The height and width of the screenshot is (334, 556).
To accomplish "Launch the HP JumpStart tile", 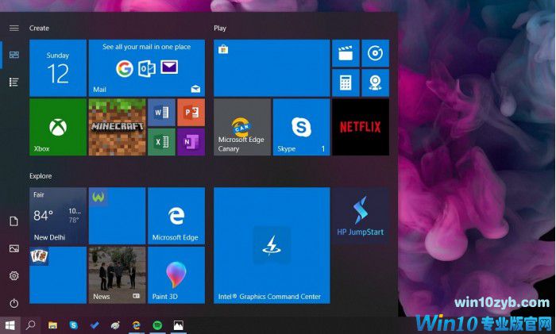I will click(x=361, y=216).
